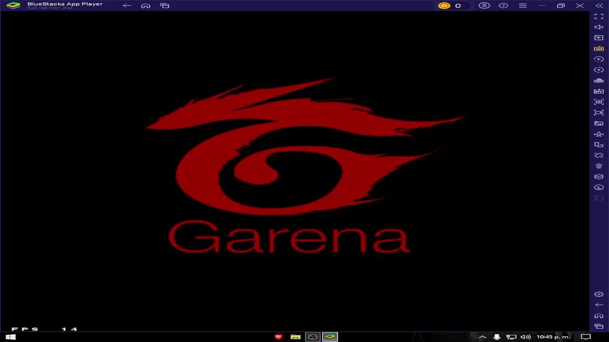Screen dimensions: 609x342
Task: Click the sidebar icon directly above APK
Action: point(599,80)
